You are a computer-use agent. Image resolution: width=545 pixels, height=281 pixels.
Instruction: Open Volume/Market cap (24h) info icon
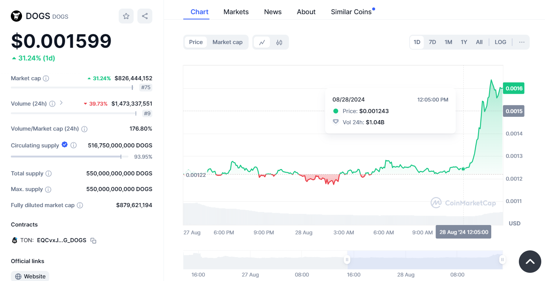tap(84, 129)
